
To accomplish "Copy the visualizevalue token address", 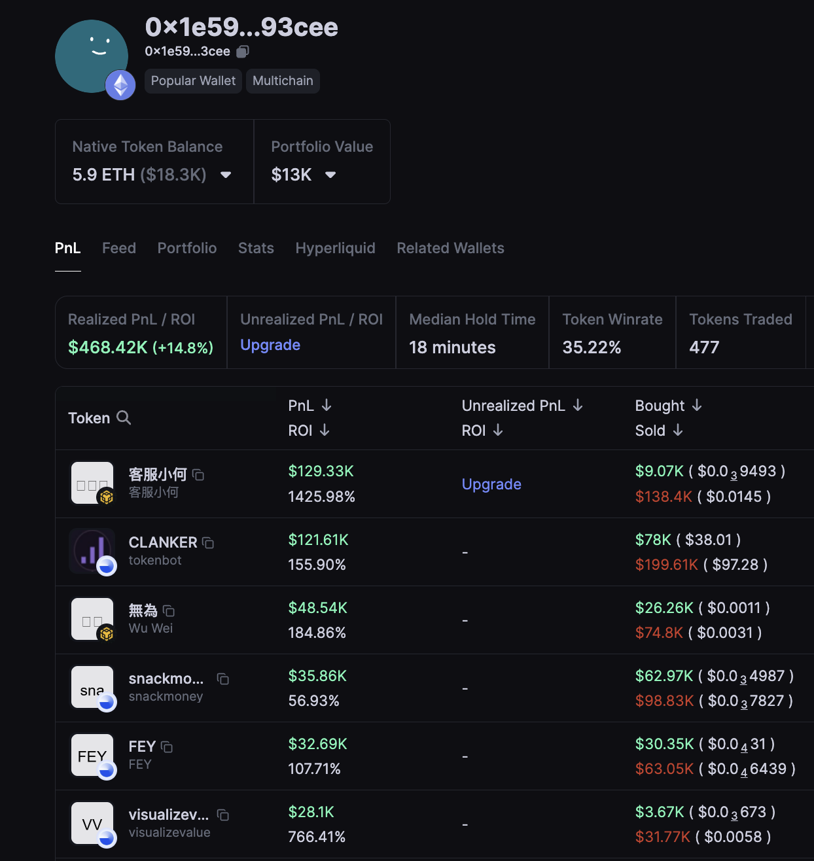I will click(x=223, y=815).
